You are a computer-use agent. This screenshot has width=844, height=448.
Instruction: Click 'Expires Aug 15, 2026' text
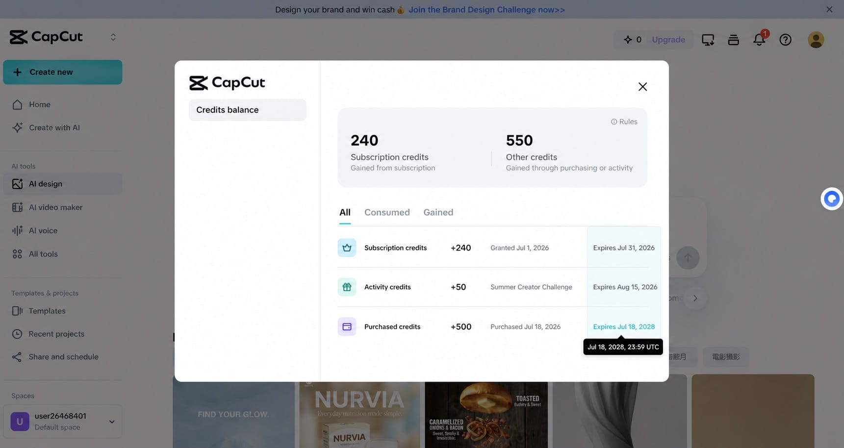tap(625, 287)
